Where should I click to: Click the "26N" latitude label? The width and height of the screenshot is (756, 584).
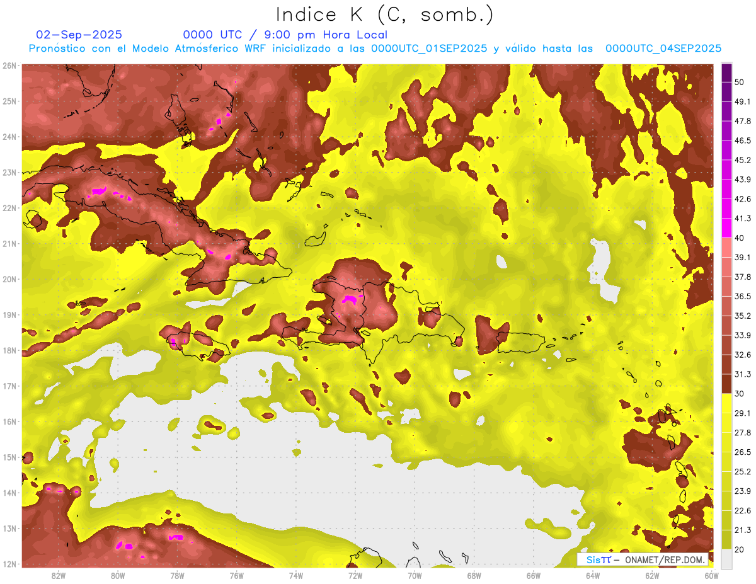(9, 66)
